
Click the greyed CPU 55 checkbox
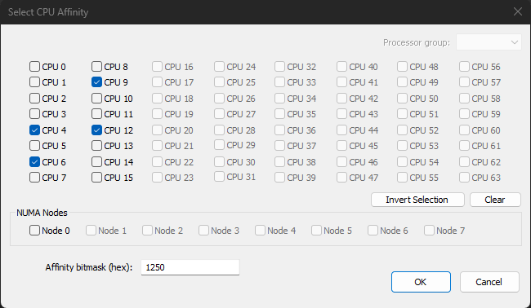click(x=402, y=178)
